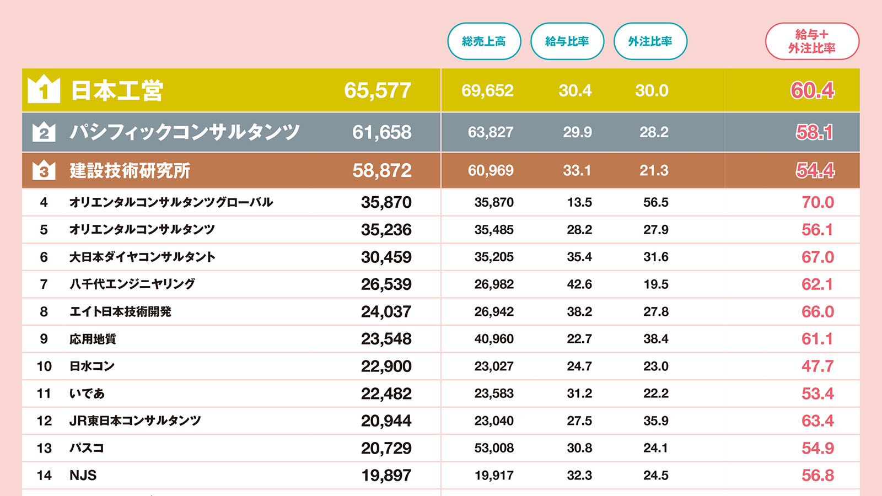Click the silver crown rank 2 icon

click(44, 132)
